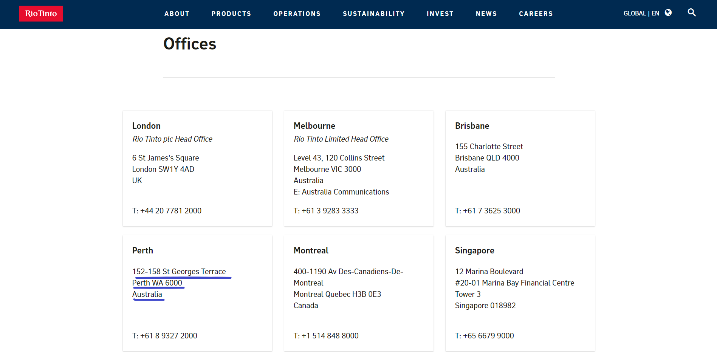Click the Perth WA 6000 link
This screenshot has width=717, height=352.
(x=157, y=283)
